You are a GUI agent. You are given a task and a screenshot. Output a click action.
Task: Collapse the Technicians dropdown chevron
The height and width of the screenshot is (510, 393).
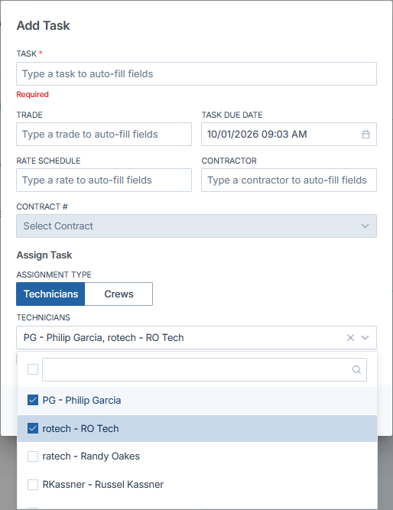365,338
